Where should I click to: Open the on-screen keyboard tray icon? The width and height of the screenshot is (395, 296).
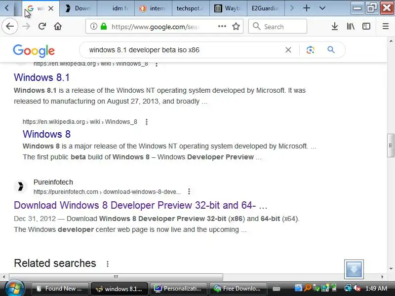click(276, 289)
